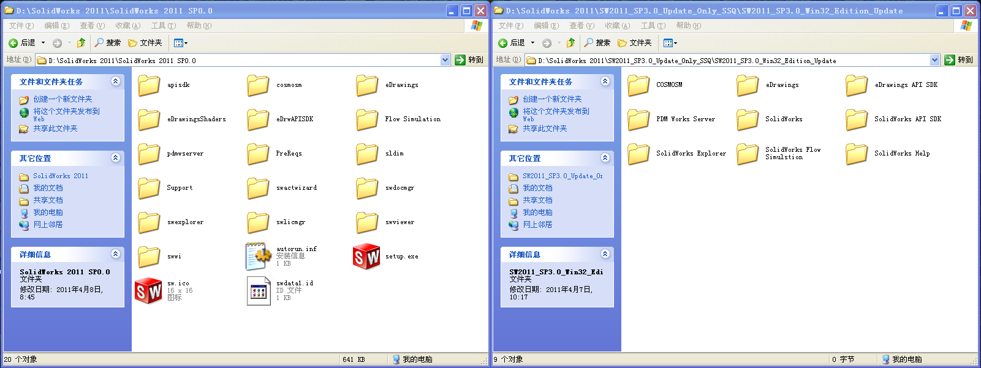Collapse 文件和文件夹任务 panel in right window

pos(605,81)
